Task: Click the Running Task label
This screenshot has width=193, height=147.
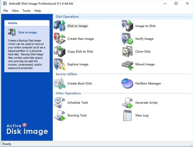Action: 77,115
